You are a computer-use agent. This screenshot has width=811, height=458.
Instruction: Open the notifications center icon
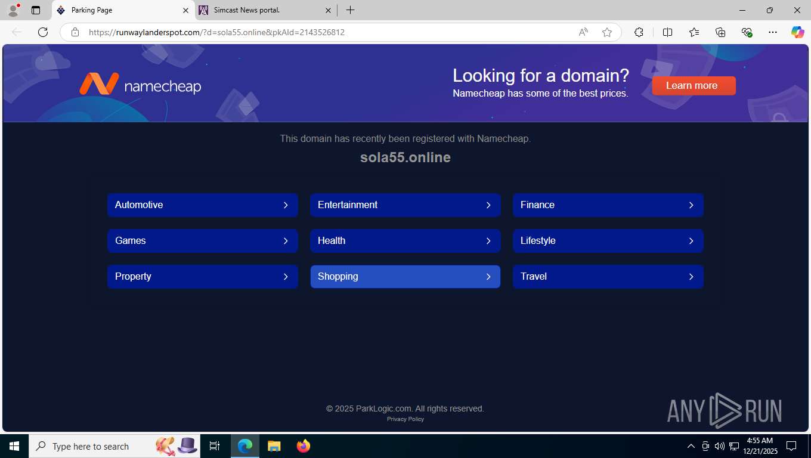click(791, 446)
